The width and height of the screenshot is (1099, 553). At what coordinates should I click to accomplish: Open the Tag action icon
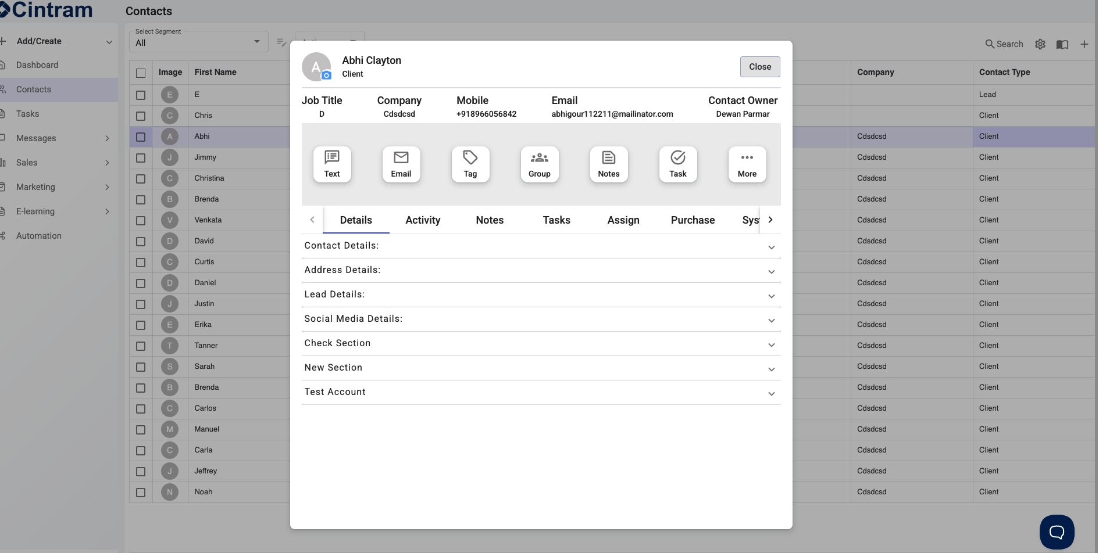click(x=470, y=164)
